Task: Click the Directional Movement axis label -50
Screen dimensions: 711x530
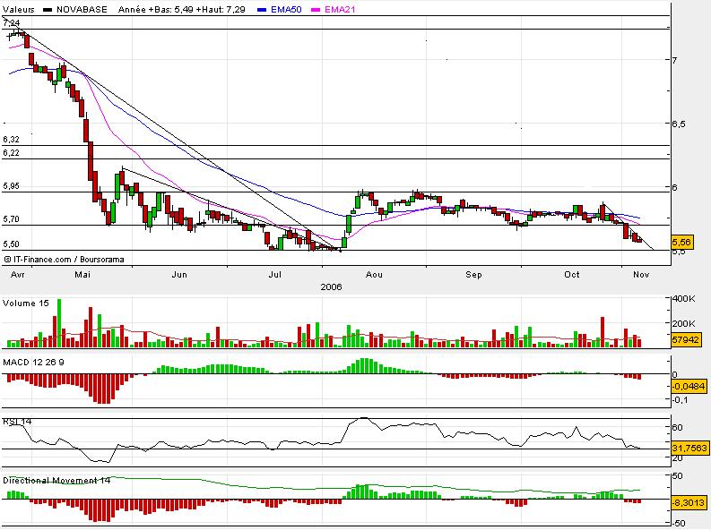Action: [x=678, y=523]
